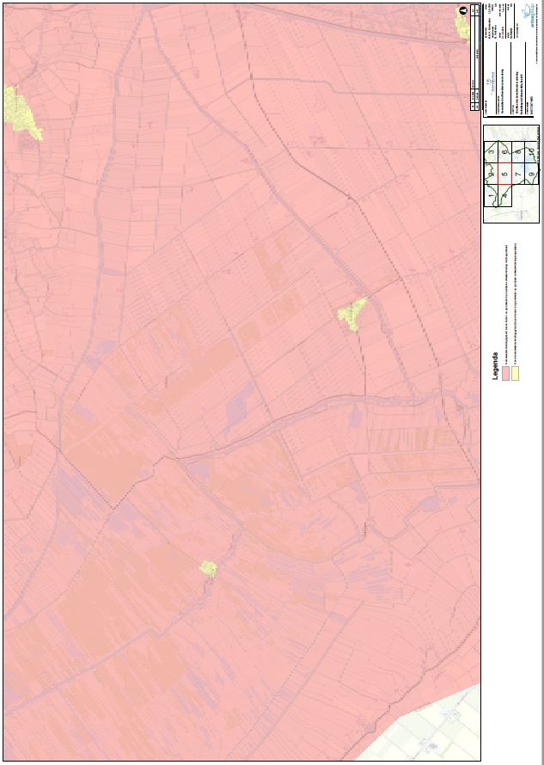
Task: Click the yellow triangular area in map center
Action: (352, 314)
